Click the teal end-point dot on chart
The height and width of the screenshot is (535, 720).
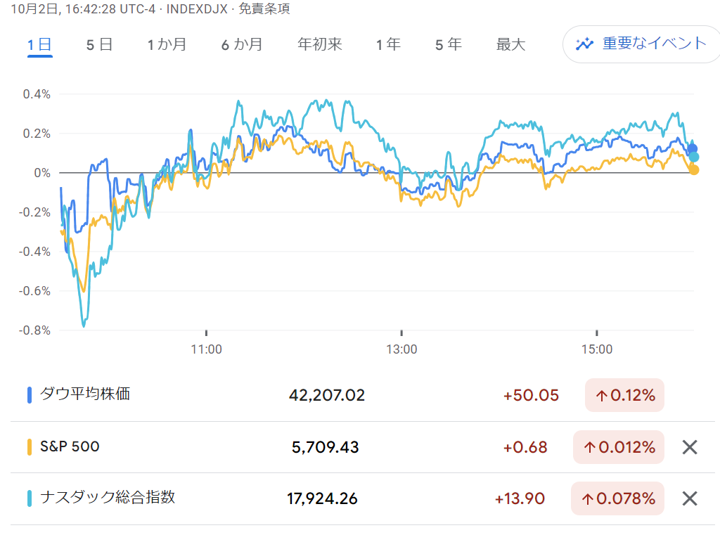click(694, 157)
